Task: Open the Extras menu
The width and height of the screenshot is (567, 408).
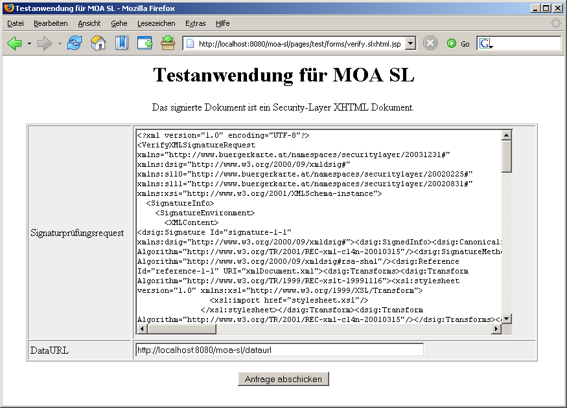Action: click(195, 23)
